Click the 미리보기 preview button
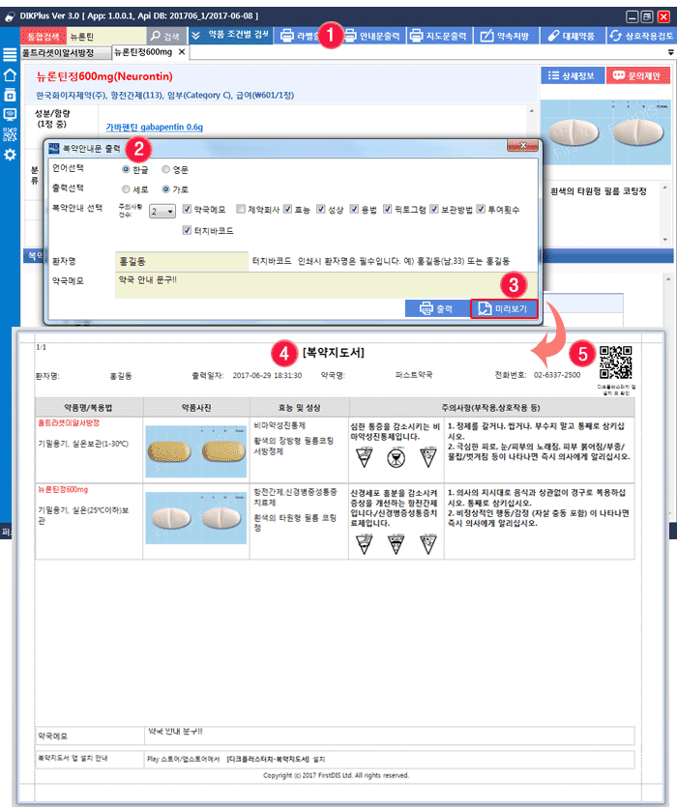Screen dimensions: 677x809 click(504, 308)
